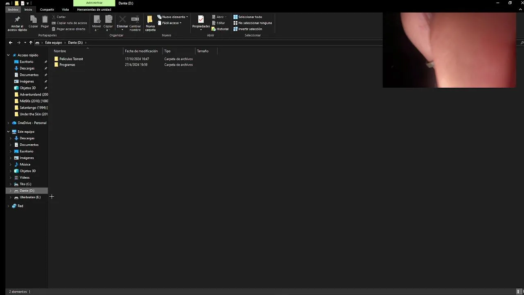Go up one folder level arrow

[x=31, y=43]
